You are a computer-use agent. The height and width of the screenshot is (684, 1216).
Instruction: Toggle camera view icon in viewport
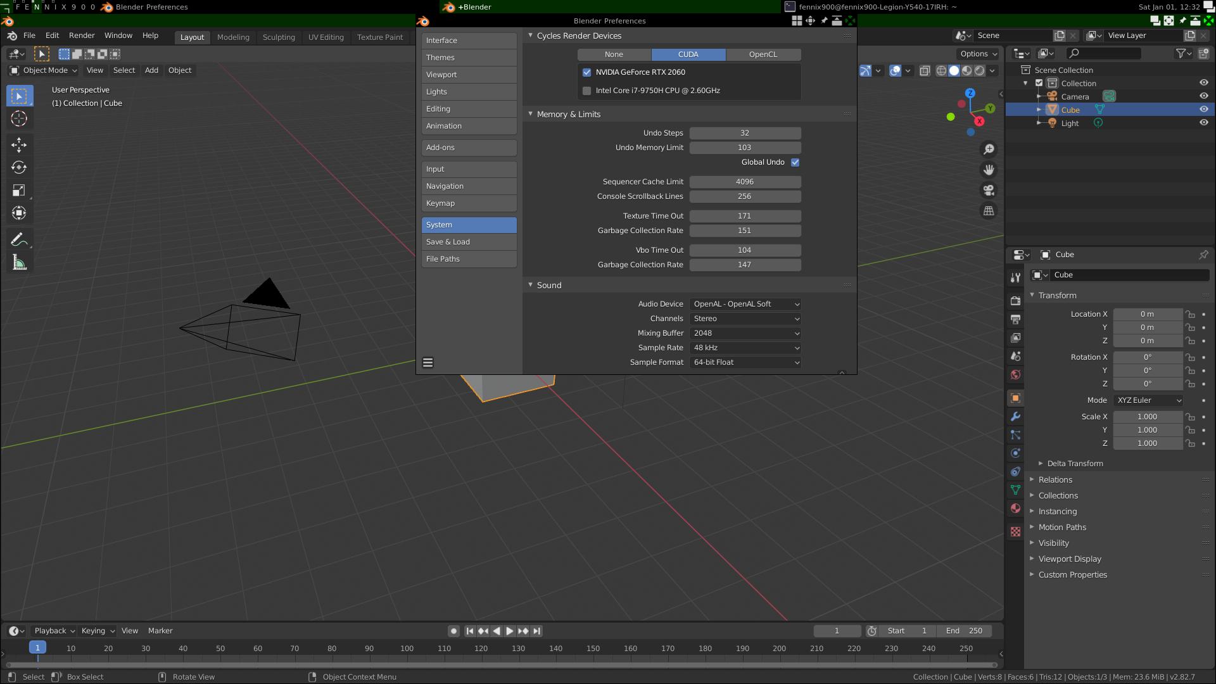click(989, 191)
